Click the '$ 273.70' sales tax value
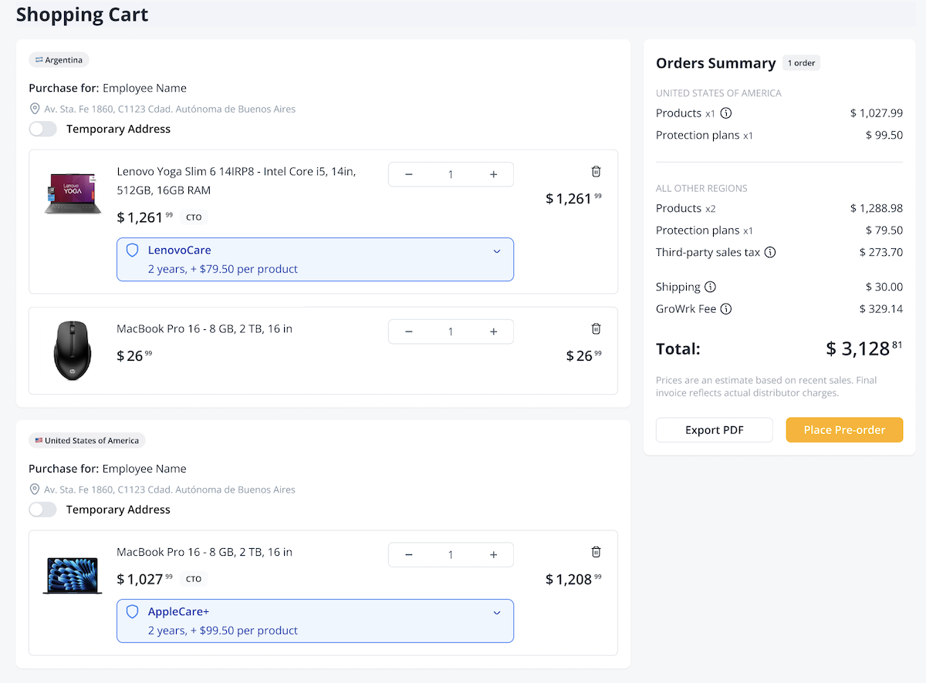 point(881,252)
